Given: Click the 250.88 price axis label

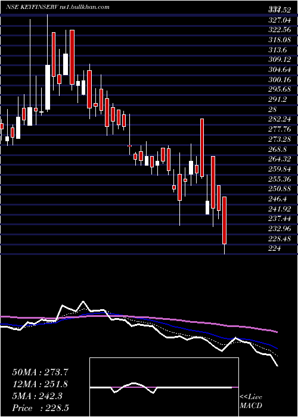Looking at the screenshot, I should [279, 189].
